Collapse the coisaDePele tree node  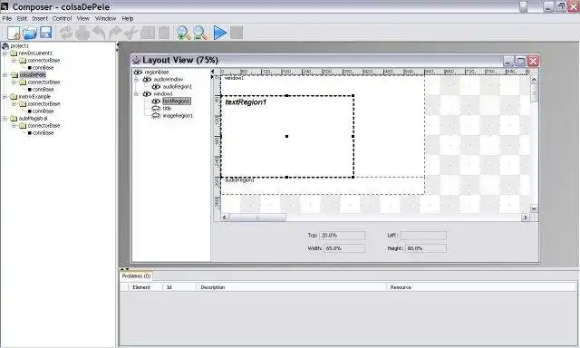(5, 75)
